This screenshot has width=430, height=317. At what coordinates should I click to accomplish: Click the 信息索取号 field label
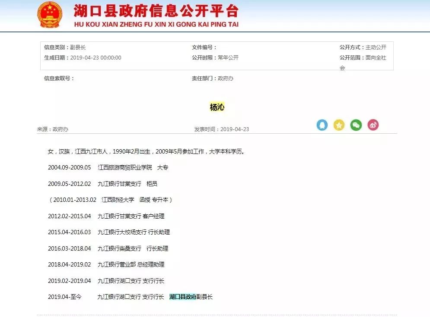pos(59,78)
